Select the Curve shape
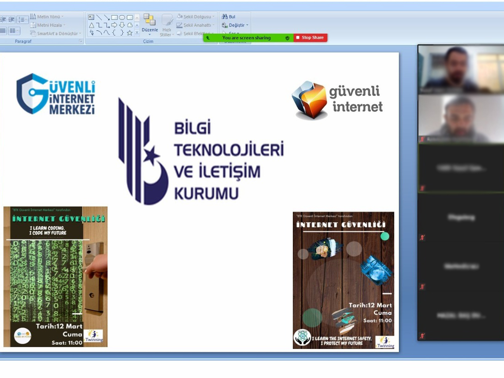The image size is (504, 378). (x=107, y=32)
